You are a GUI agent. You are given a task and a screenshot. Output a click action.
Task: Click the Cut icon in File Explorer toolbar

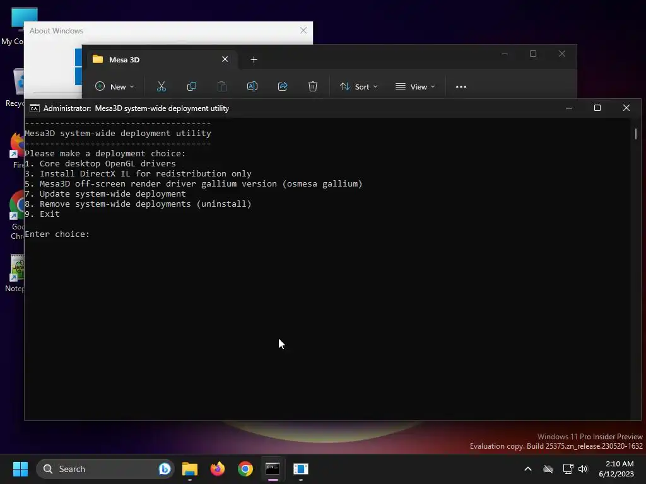[x=161, y=86]
